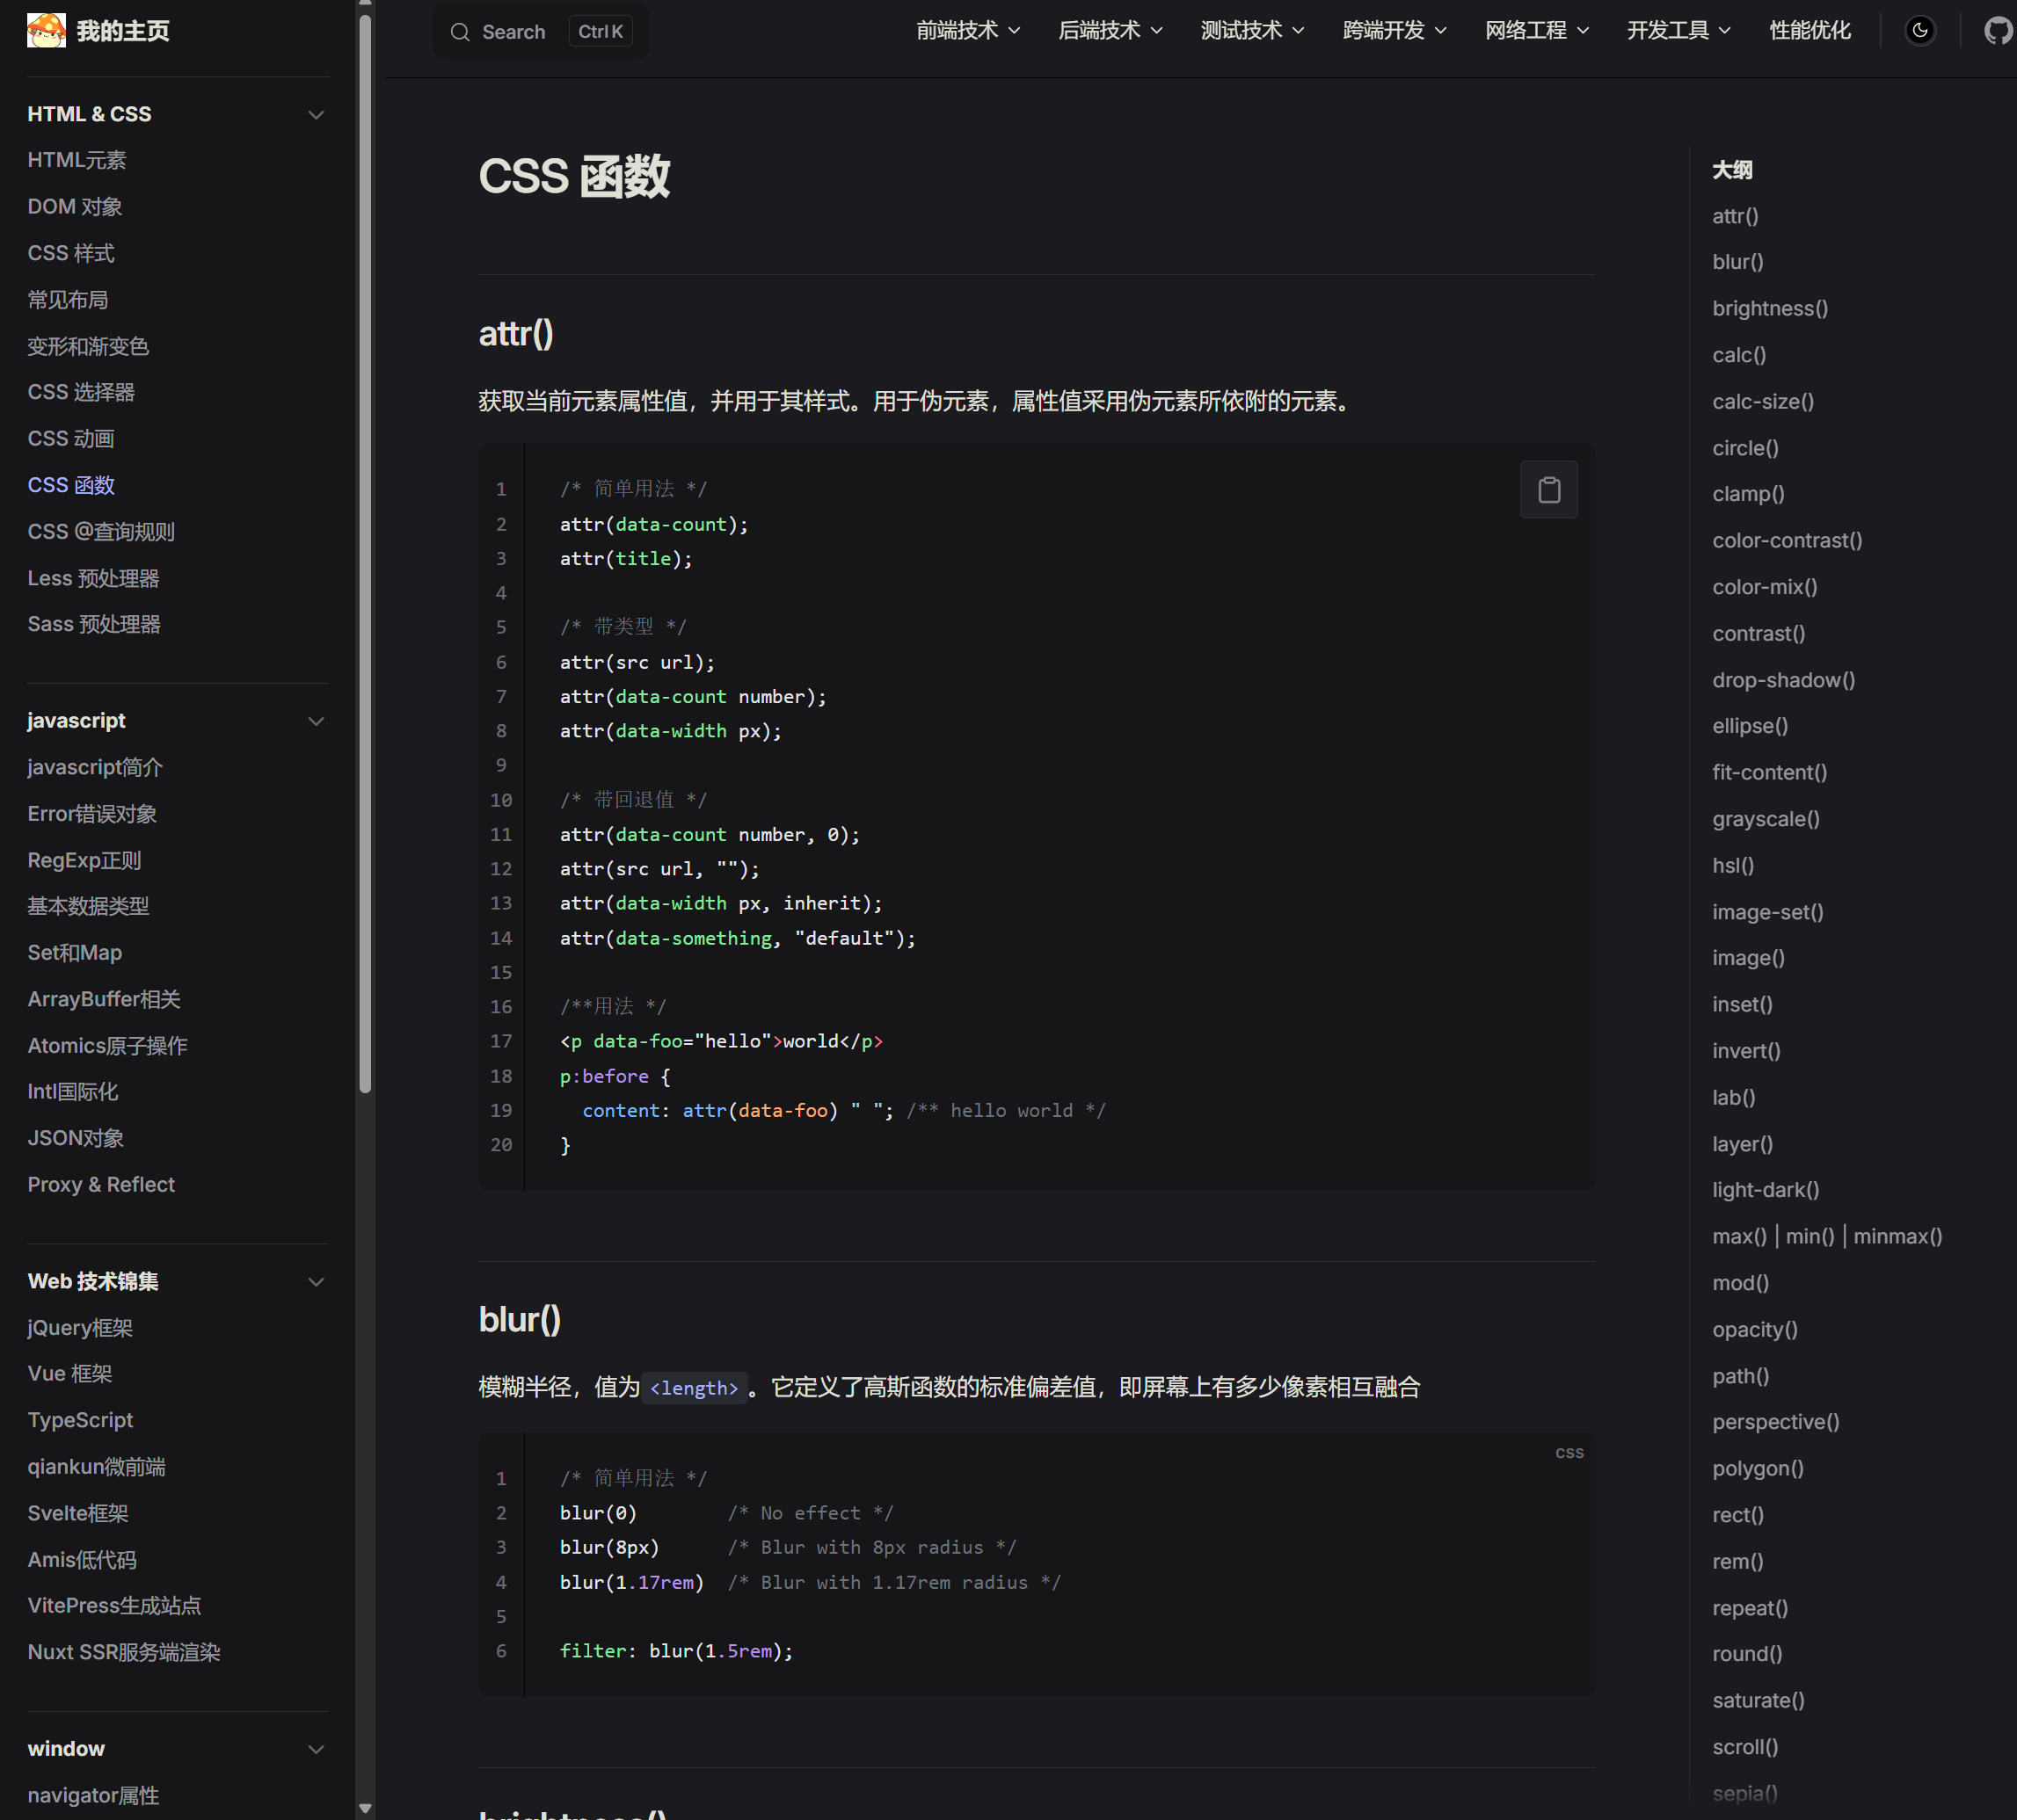Open CSS 选择器 sidebar page
This screenshot has width=2017, height=1820.
tap(81, 393)
